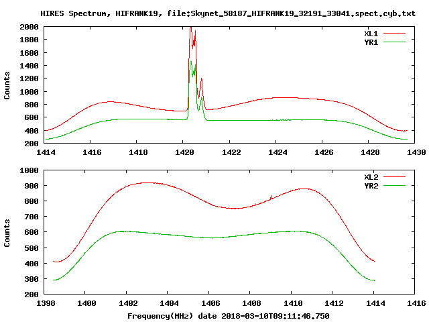Click the 2000 tick label on top plot
429x322 pixels.
pos(29,27)
